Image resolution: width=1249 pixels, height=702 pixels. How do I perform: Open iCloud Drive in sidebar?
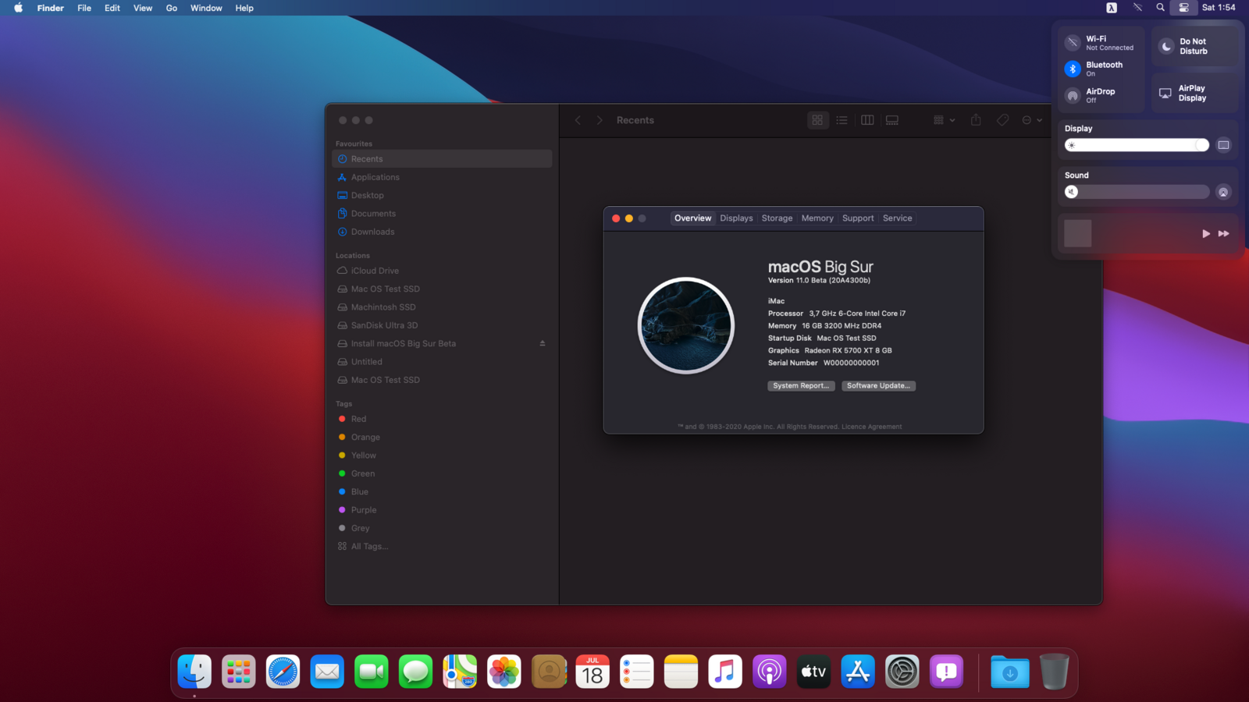tap(442, 271)
